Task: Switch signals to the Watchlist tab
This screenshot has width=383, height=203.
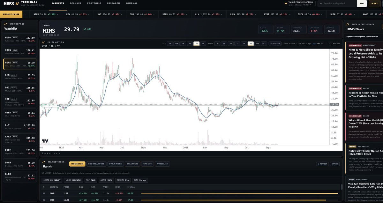Action: click(162, 164)
